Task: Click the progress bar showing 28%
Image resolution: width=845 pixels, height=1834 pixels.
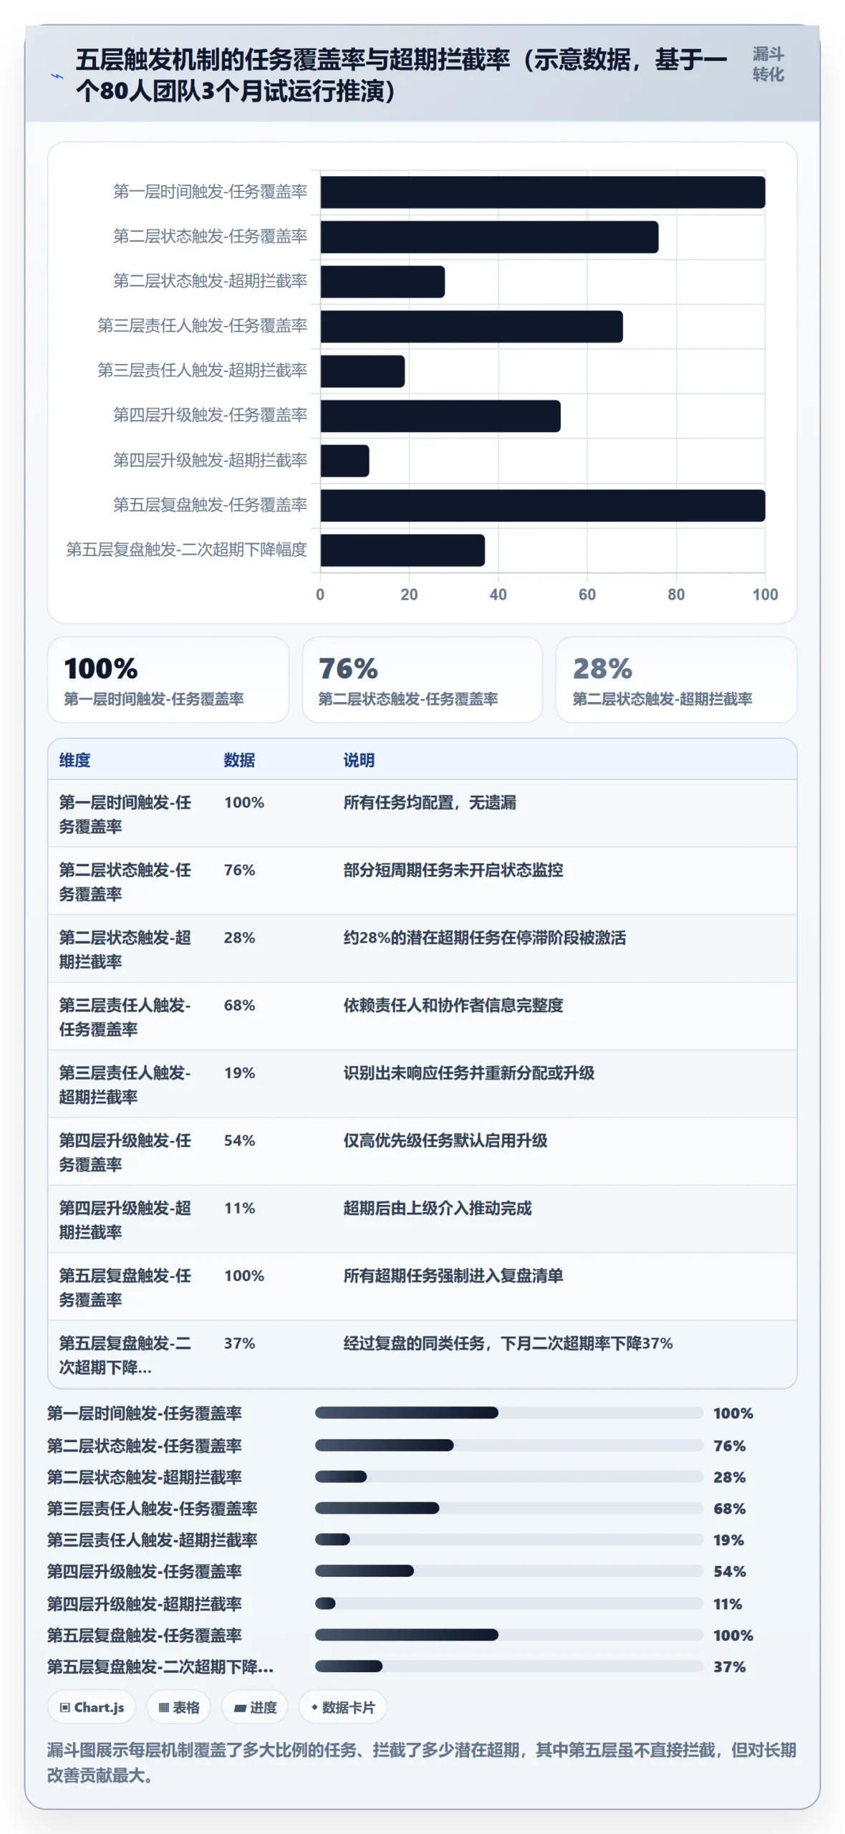Action: pos(509,1477)
